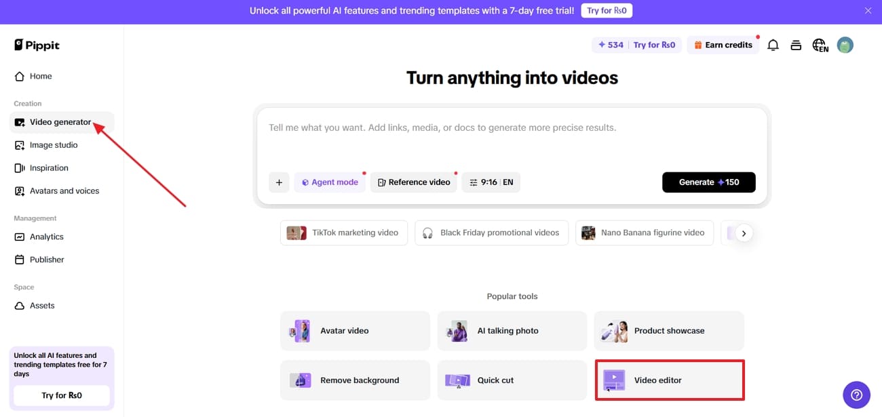This screenshot has width=882, height=417.
Task: Open the 9:16 aspect ratio settings
Action: [x=491, y=182]
